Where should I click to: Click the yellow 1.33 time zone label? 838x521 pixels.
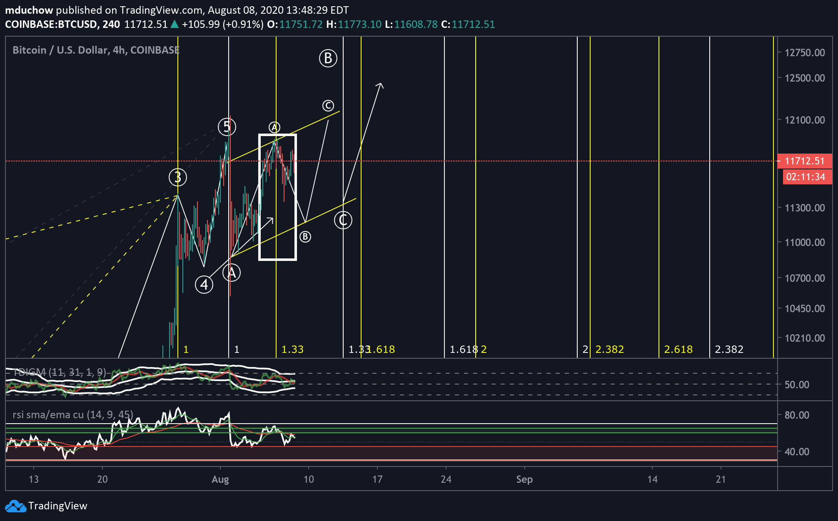(x=293, y=349)
